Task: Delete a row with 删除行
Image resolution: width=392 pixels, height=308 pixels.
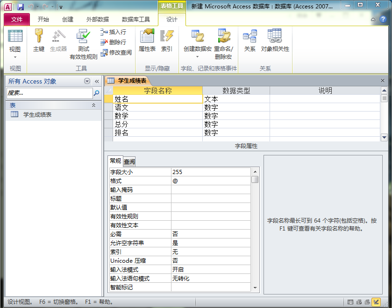Action: pos(113,42)
